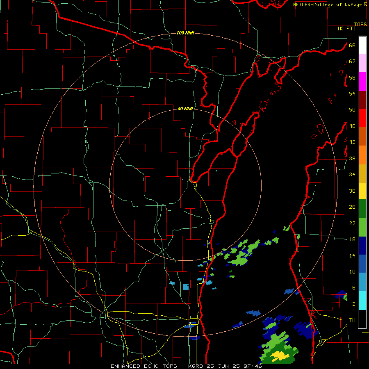Click the light pink 62 kft legend swatch
This screenshot has height=369, width=369.
pos(362,63)
